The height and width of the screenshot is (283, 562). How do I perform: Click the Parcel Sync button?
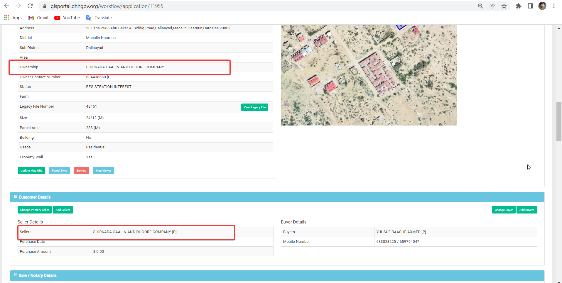coord(59,171)
